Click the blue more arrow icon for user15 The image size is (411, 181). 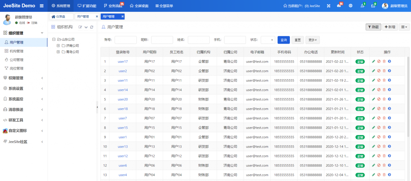coord(389,128)
